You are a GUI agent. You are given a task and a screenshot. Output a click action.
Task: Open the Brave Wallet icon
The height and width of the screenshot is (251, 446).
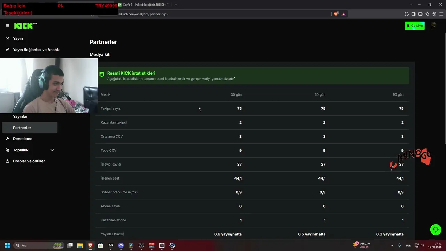click(x=420, y=14)
